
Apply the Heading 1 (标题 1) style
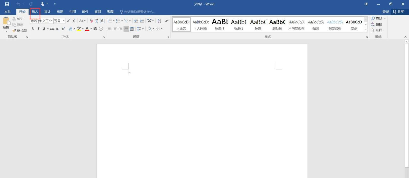[220, 25]
